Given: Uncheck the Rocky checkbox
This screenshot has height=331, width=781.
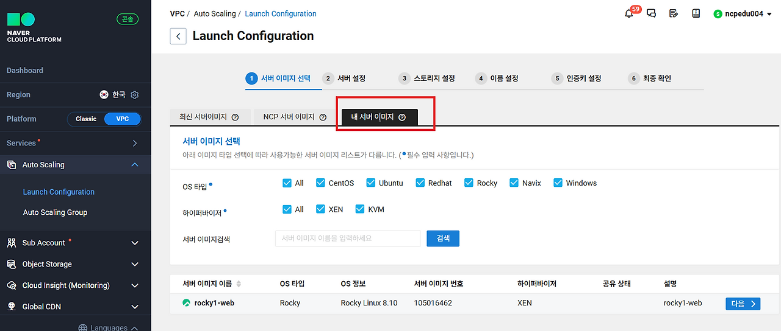Looking at the screenshot, I should (469, 183).
